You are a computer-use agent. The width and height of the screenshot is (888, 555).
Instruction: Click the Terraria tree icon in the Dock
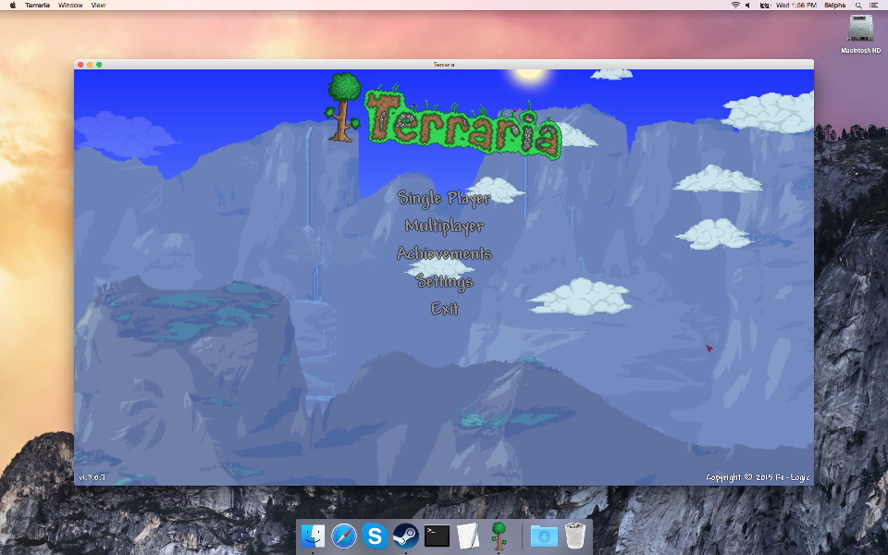click(x=499, y=536)
